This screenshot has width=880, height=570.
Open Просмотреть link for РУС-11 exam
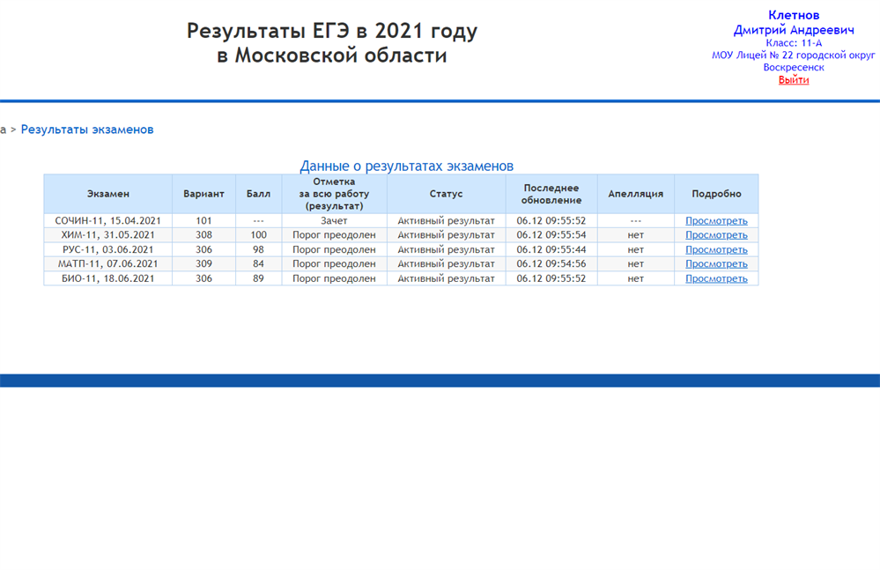(716, 249)
